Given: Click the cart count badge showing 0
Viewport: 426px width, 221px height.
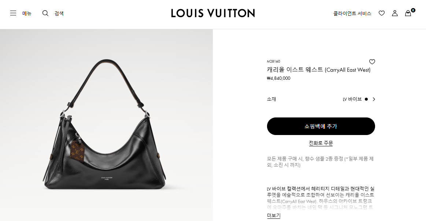Looking at the screenshot, I should point(413,10).
